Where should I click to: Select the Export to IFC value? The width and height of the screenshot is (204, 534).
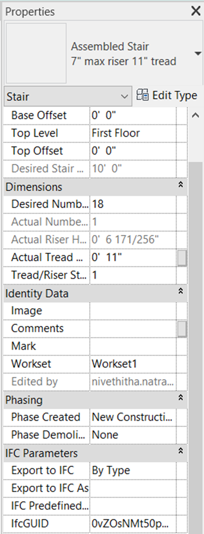coord(133,471)
